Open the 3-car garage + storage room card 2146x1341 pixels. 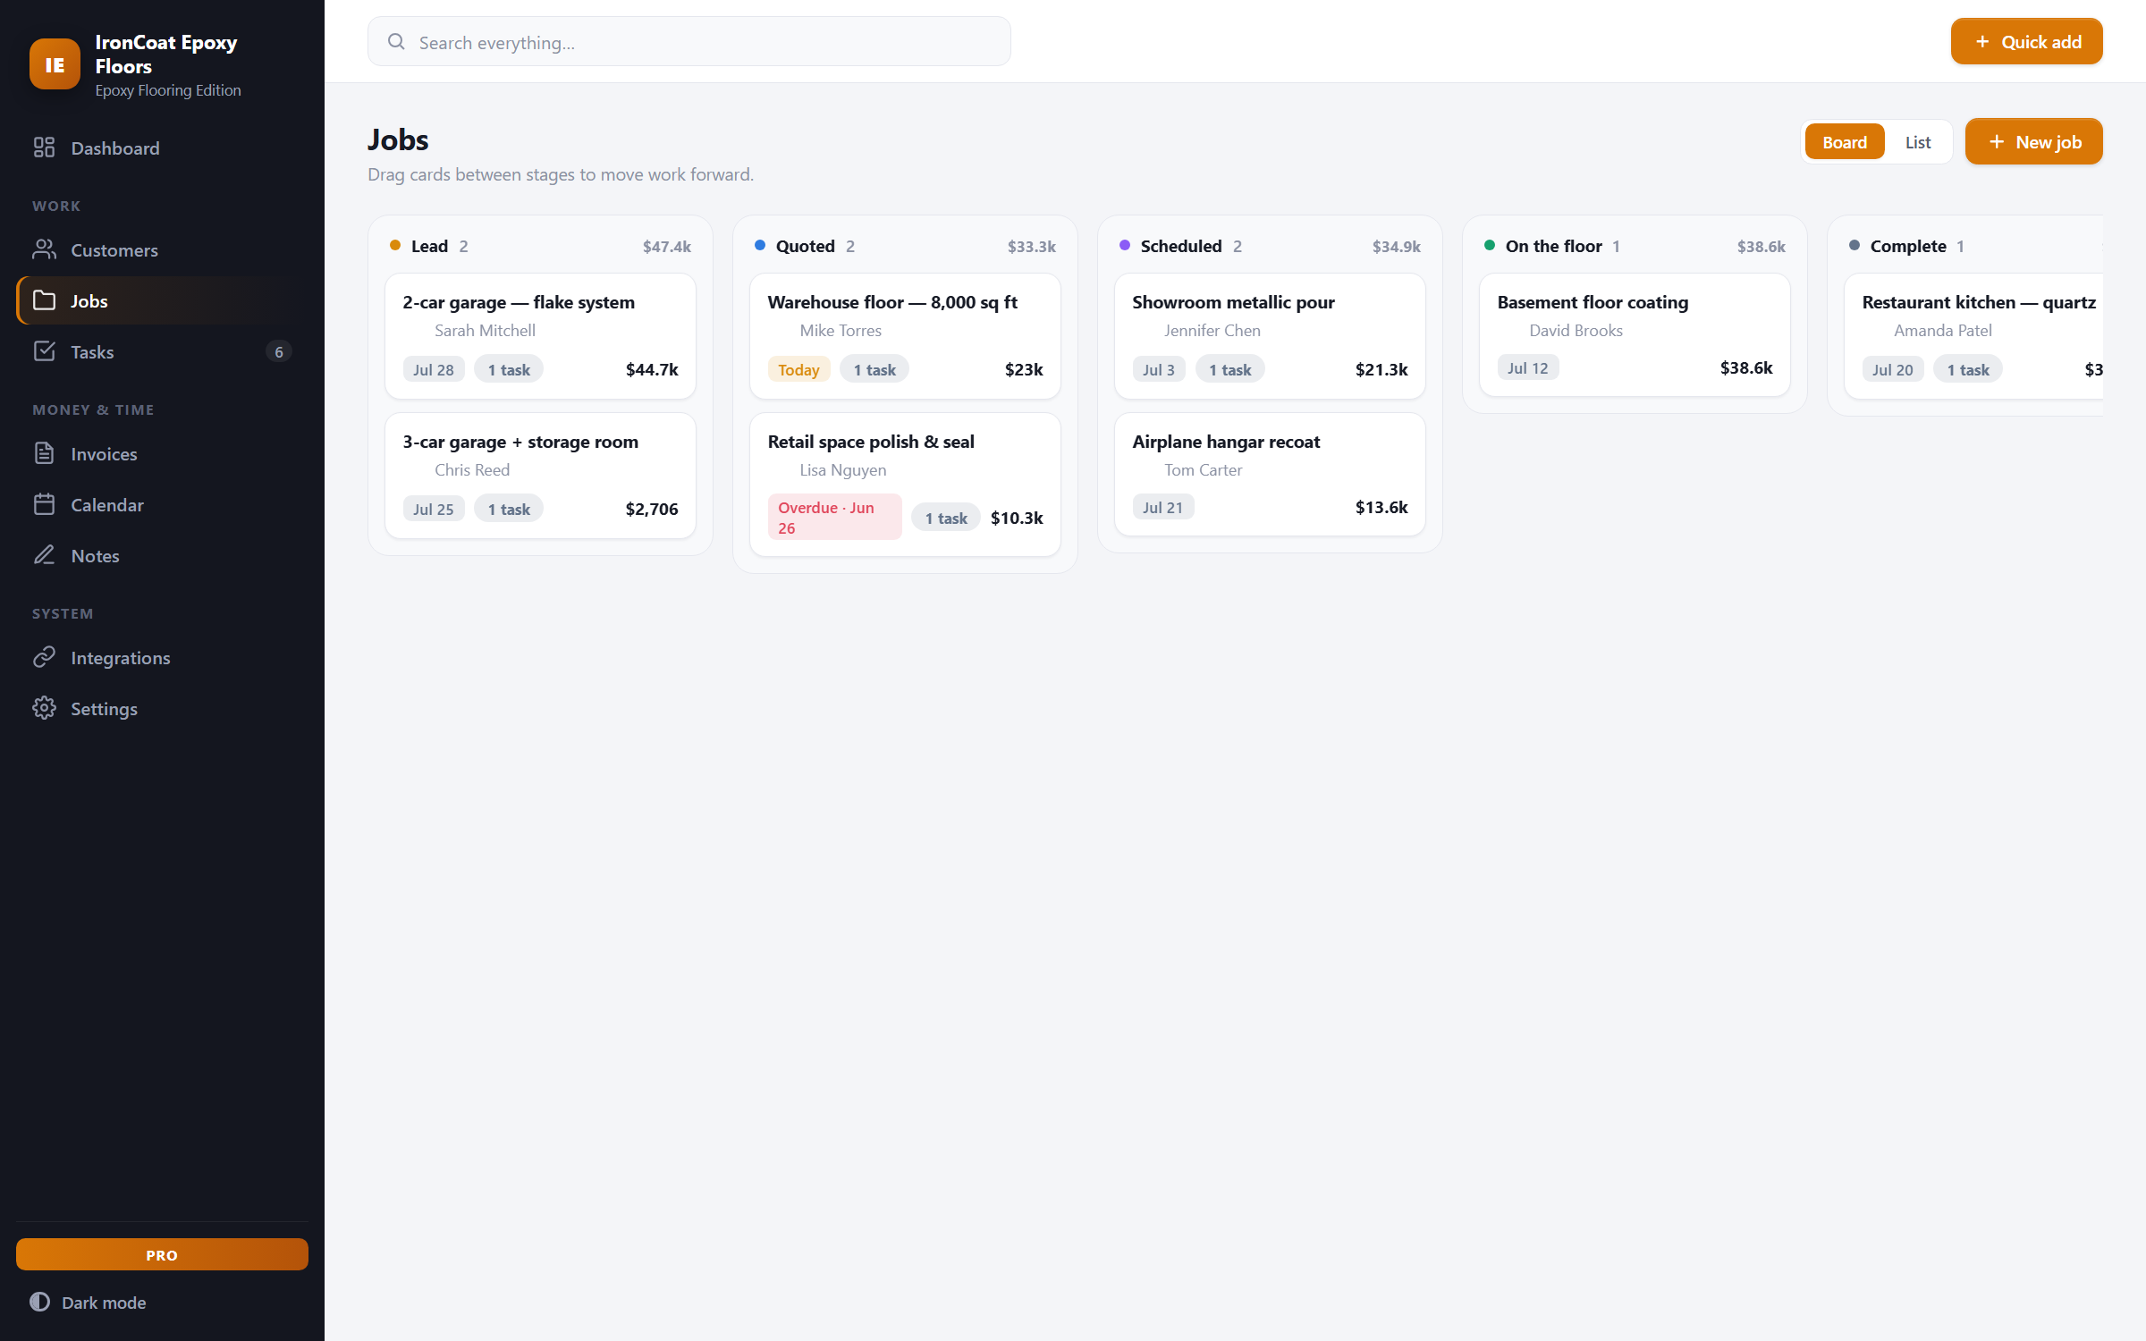(540, 476)
